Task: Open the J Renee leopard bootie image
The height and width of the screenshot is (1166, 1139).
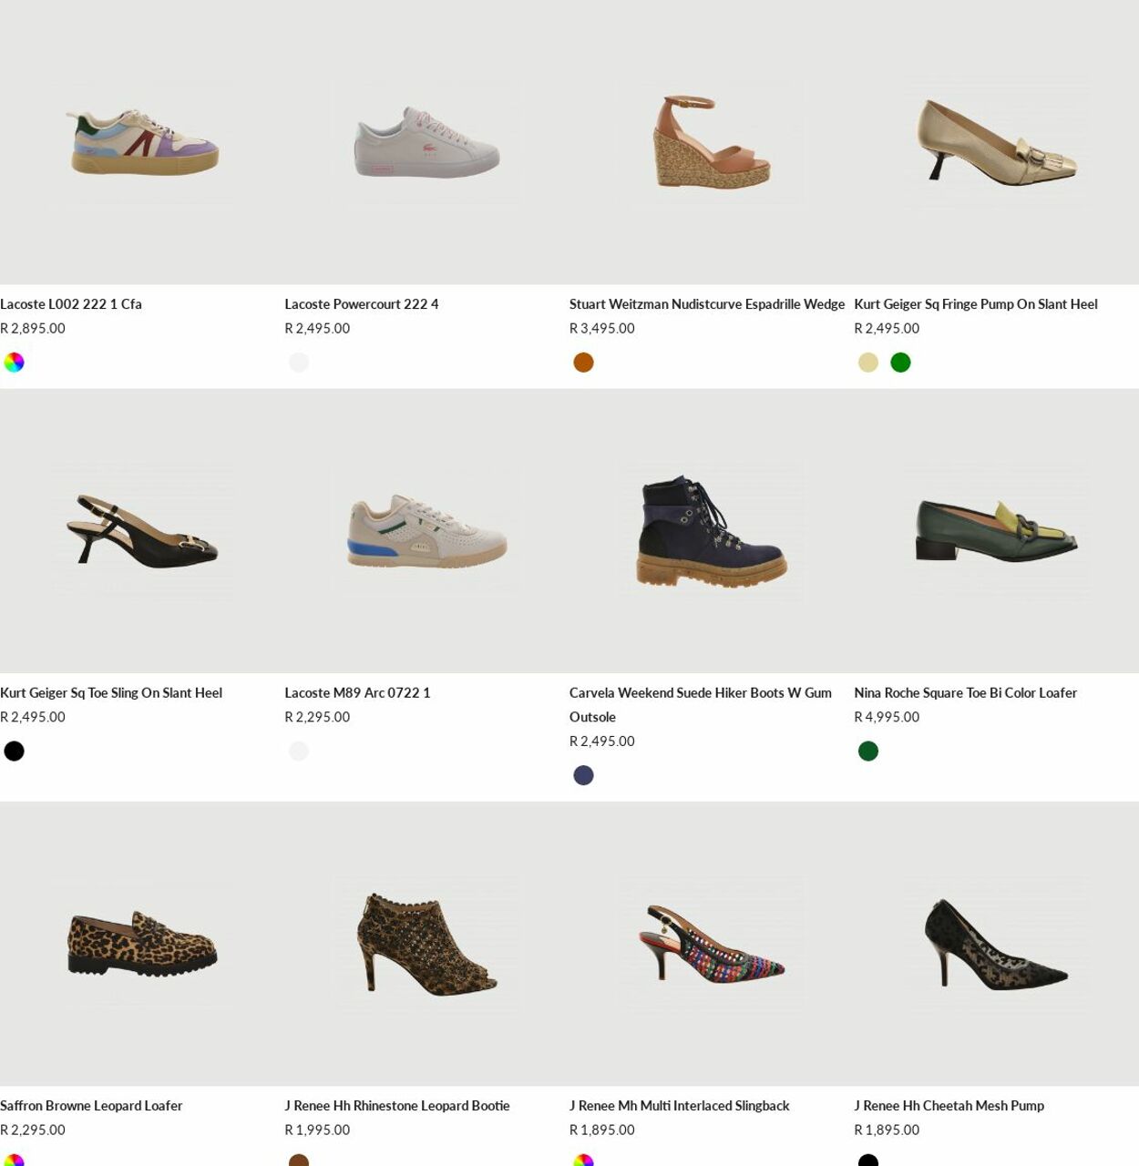Action: pyautogui.click(x=426, y=944)
